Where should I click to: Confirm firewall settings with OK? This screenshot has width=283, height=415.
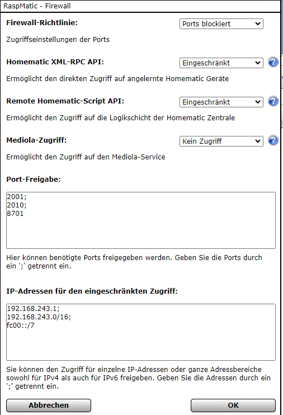tap(233, 405)
